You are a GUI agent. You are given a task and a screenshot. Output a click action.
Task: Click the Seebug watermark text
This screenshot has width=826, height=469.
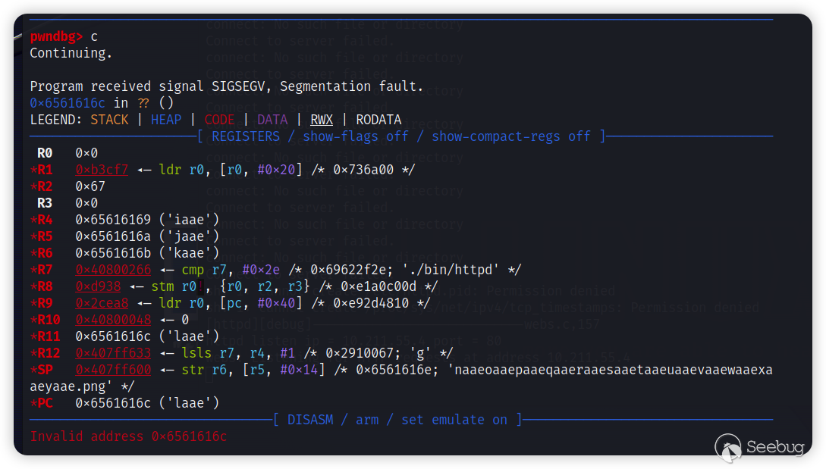tap(774, 448)
